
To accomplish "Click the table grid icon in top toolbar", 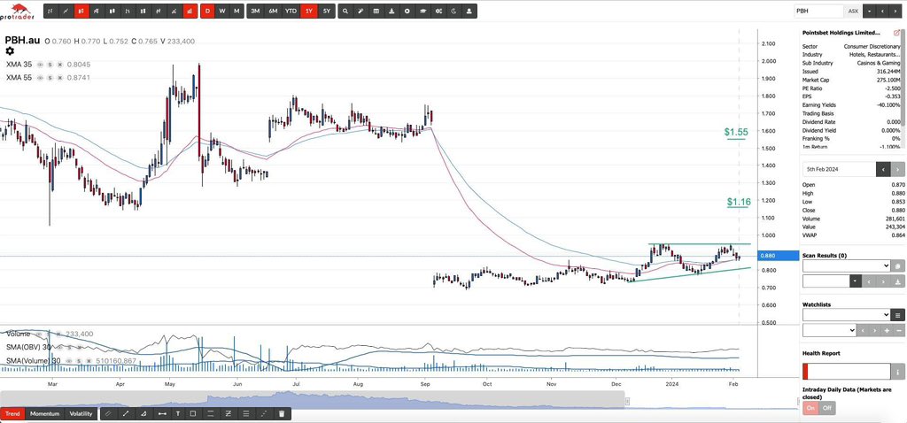I will click(x=376, y=11).
